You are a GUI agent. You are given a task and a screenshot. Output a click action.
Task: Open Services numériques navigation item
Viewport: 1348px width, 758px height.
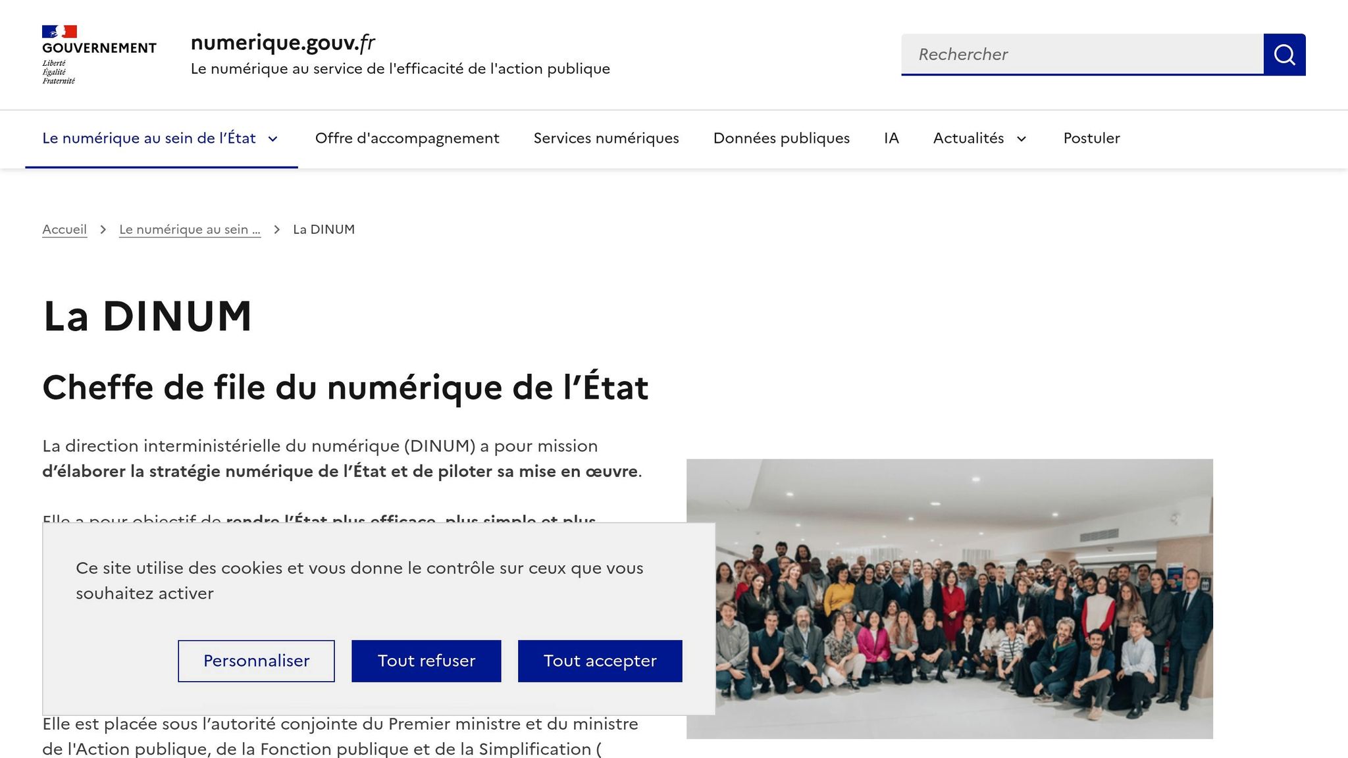pos(606,138)
